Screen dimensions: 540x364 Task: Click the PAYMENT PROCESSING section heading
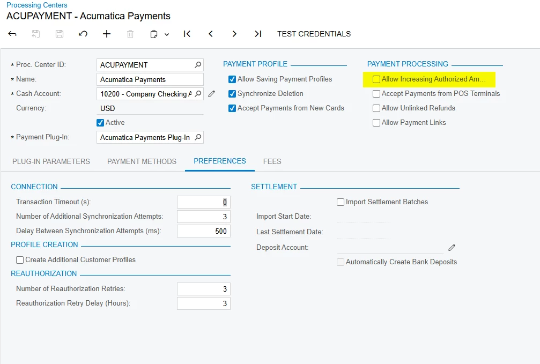[x=408, y=64]
